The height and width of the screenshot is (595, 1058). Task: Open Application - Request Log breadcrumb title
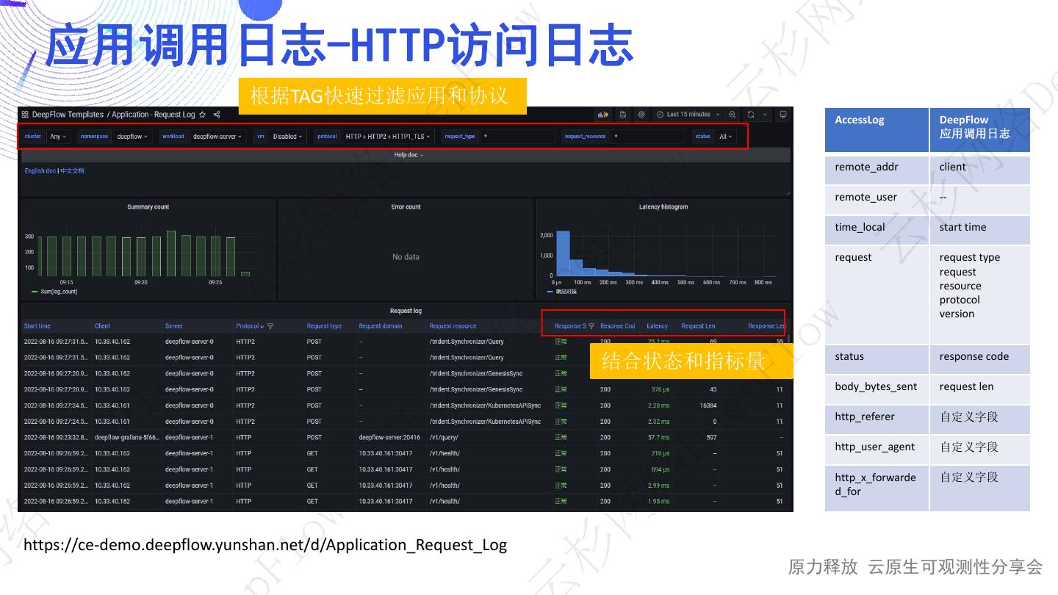coord(154,115)
